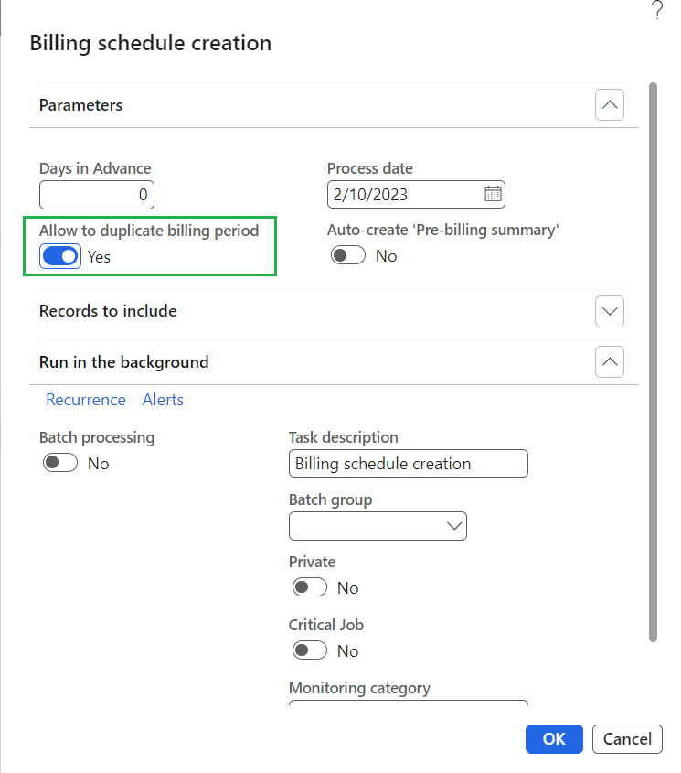Click the Days in Advance field
This screenshot has height=773, width=681.
[x=97, y=195]
